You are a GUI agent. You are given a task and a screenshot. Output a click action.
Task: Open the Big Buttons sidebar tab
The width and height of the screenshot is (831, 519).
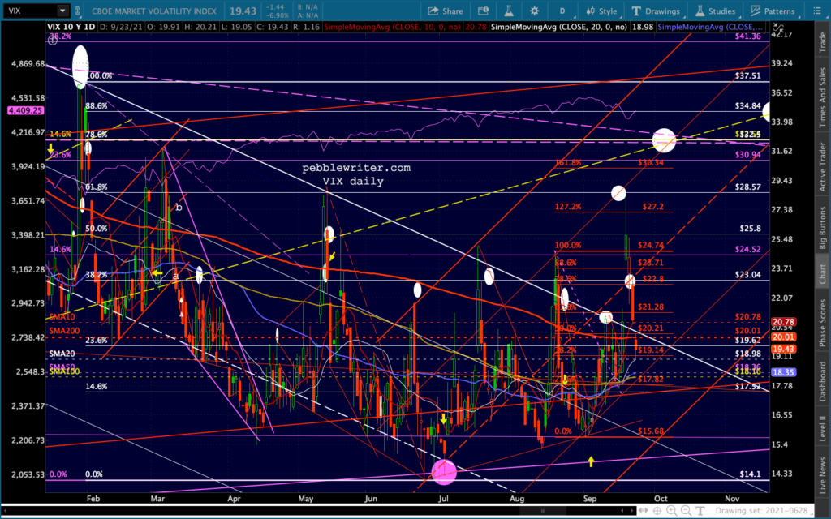tap(823, 228)
